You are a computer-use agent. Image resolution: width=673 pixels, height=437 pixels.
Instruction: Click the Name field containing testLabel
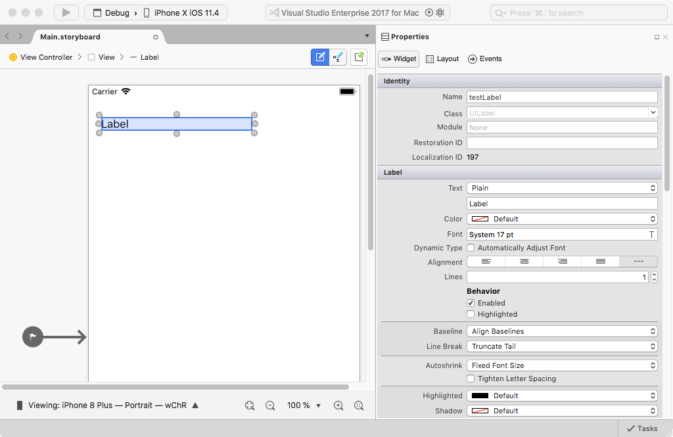[x=562, y=97]
